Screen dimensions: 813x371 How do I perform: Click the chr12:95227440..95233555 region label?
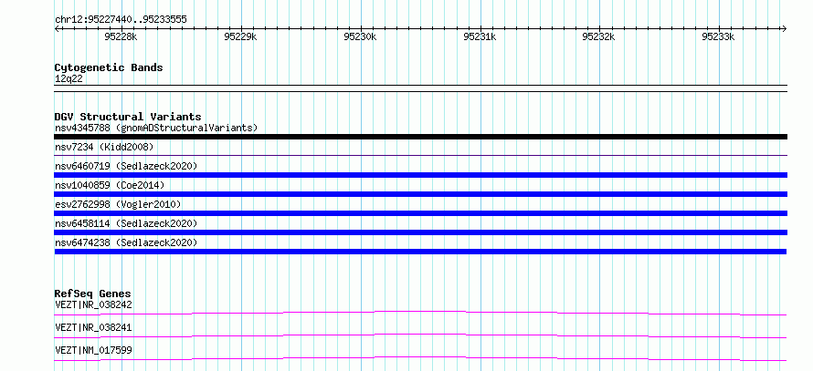click(121, 20)
